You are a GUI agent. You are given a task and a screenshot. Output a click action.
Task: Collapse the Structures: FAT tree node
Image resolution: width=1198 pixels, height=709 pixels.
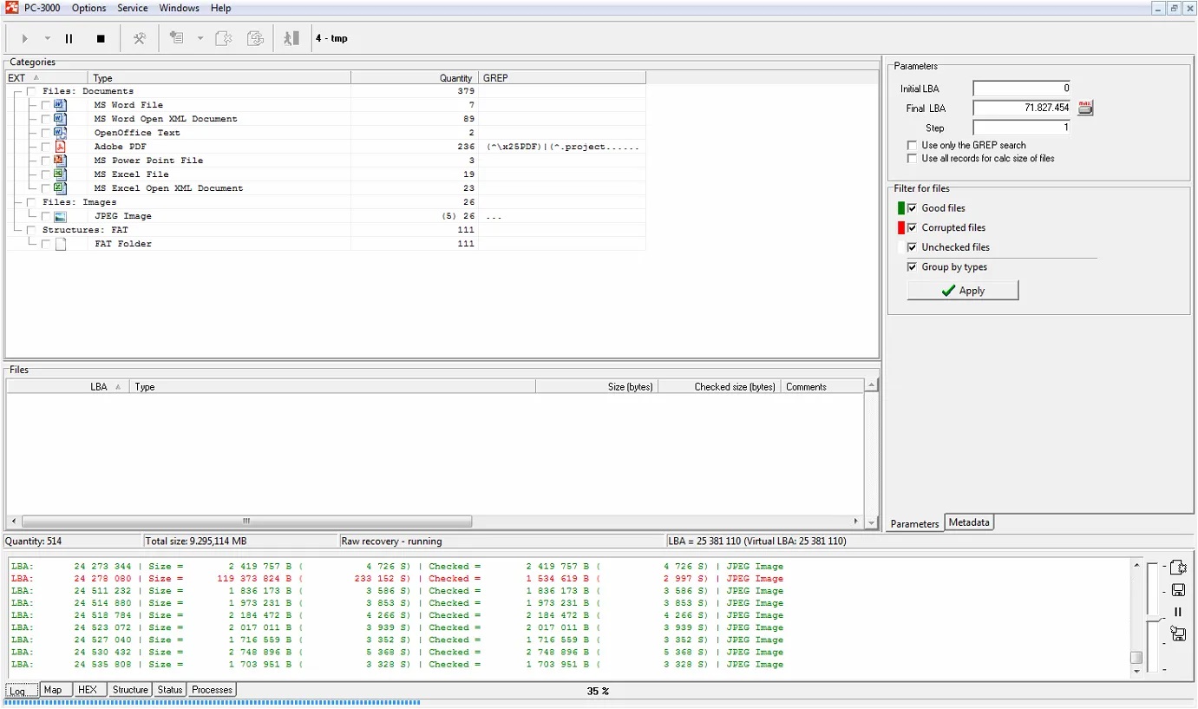16,230
